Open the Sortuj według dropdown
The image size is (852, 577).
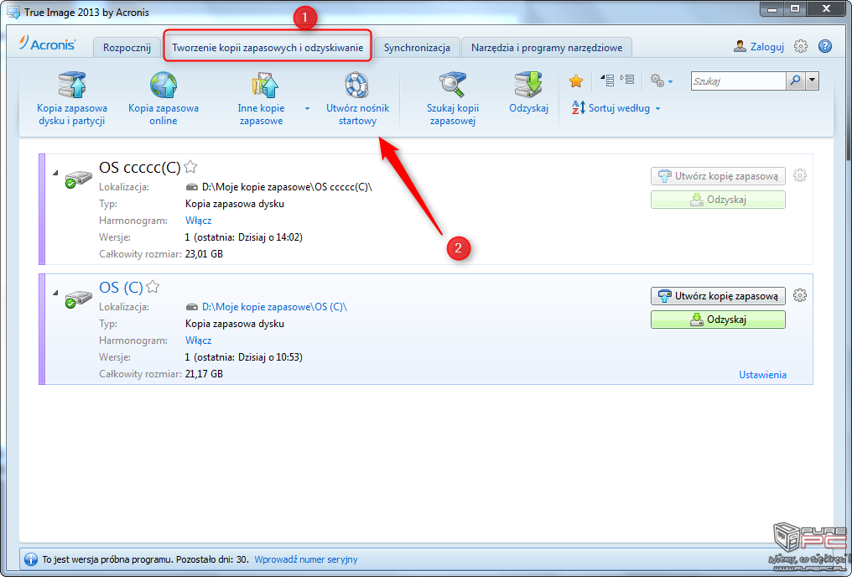pos(616,108)
